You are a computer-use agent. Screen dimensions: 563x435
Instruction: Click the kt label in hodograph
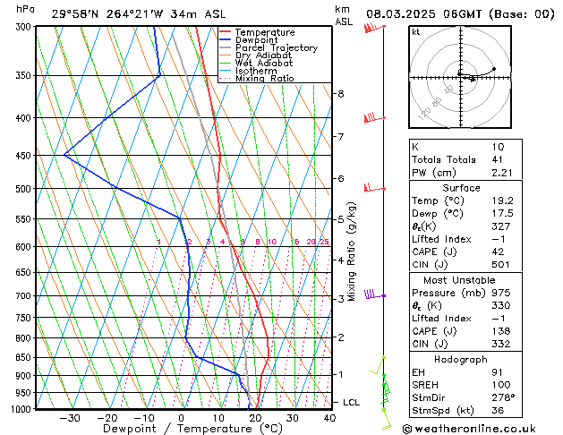point(416,32)
